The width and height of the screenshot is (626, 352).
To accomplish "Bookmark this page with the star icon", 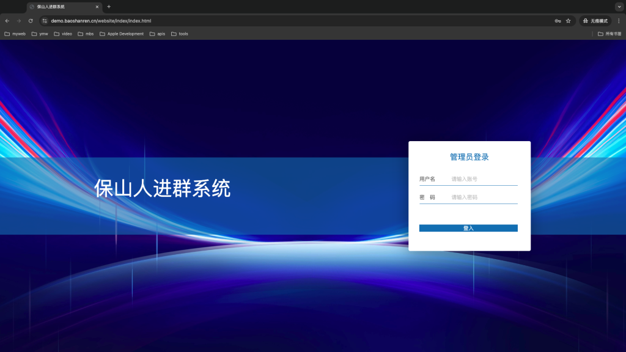I will click(x=568, y=21).
